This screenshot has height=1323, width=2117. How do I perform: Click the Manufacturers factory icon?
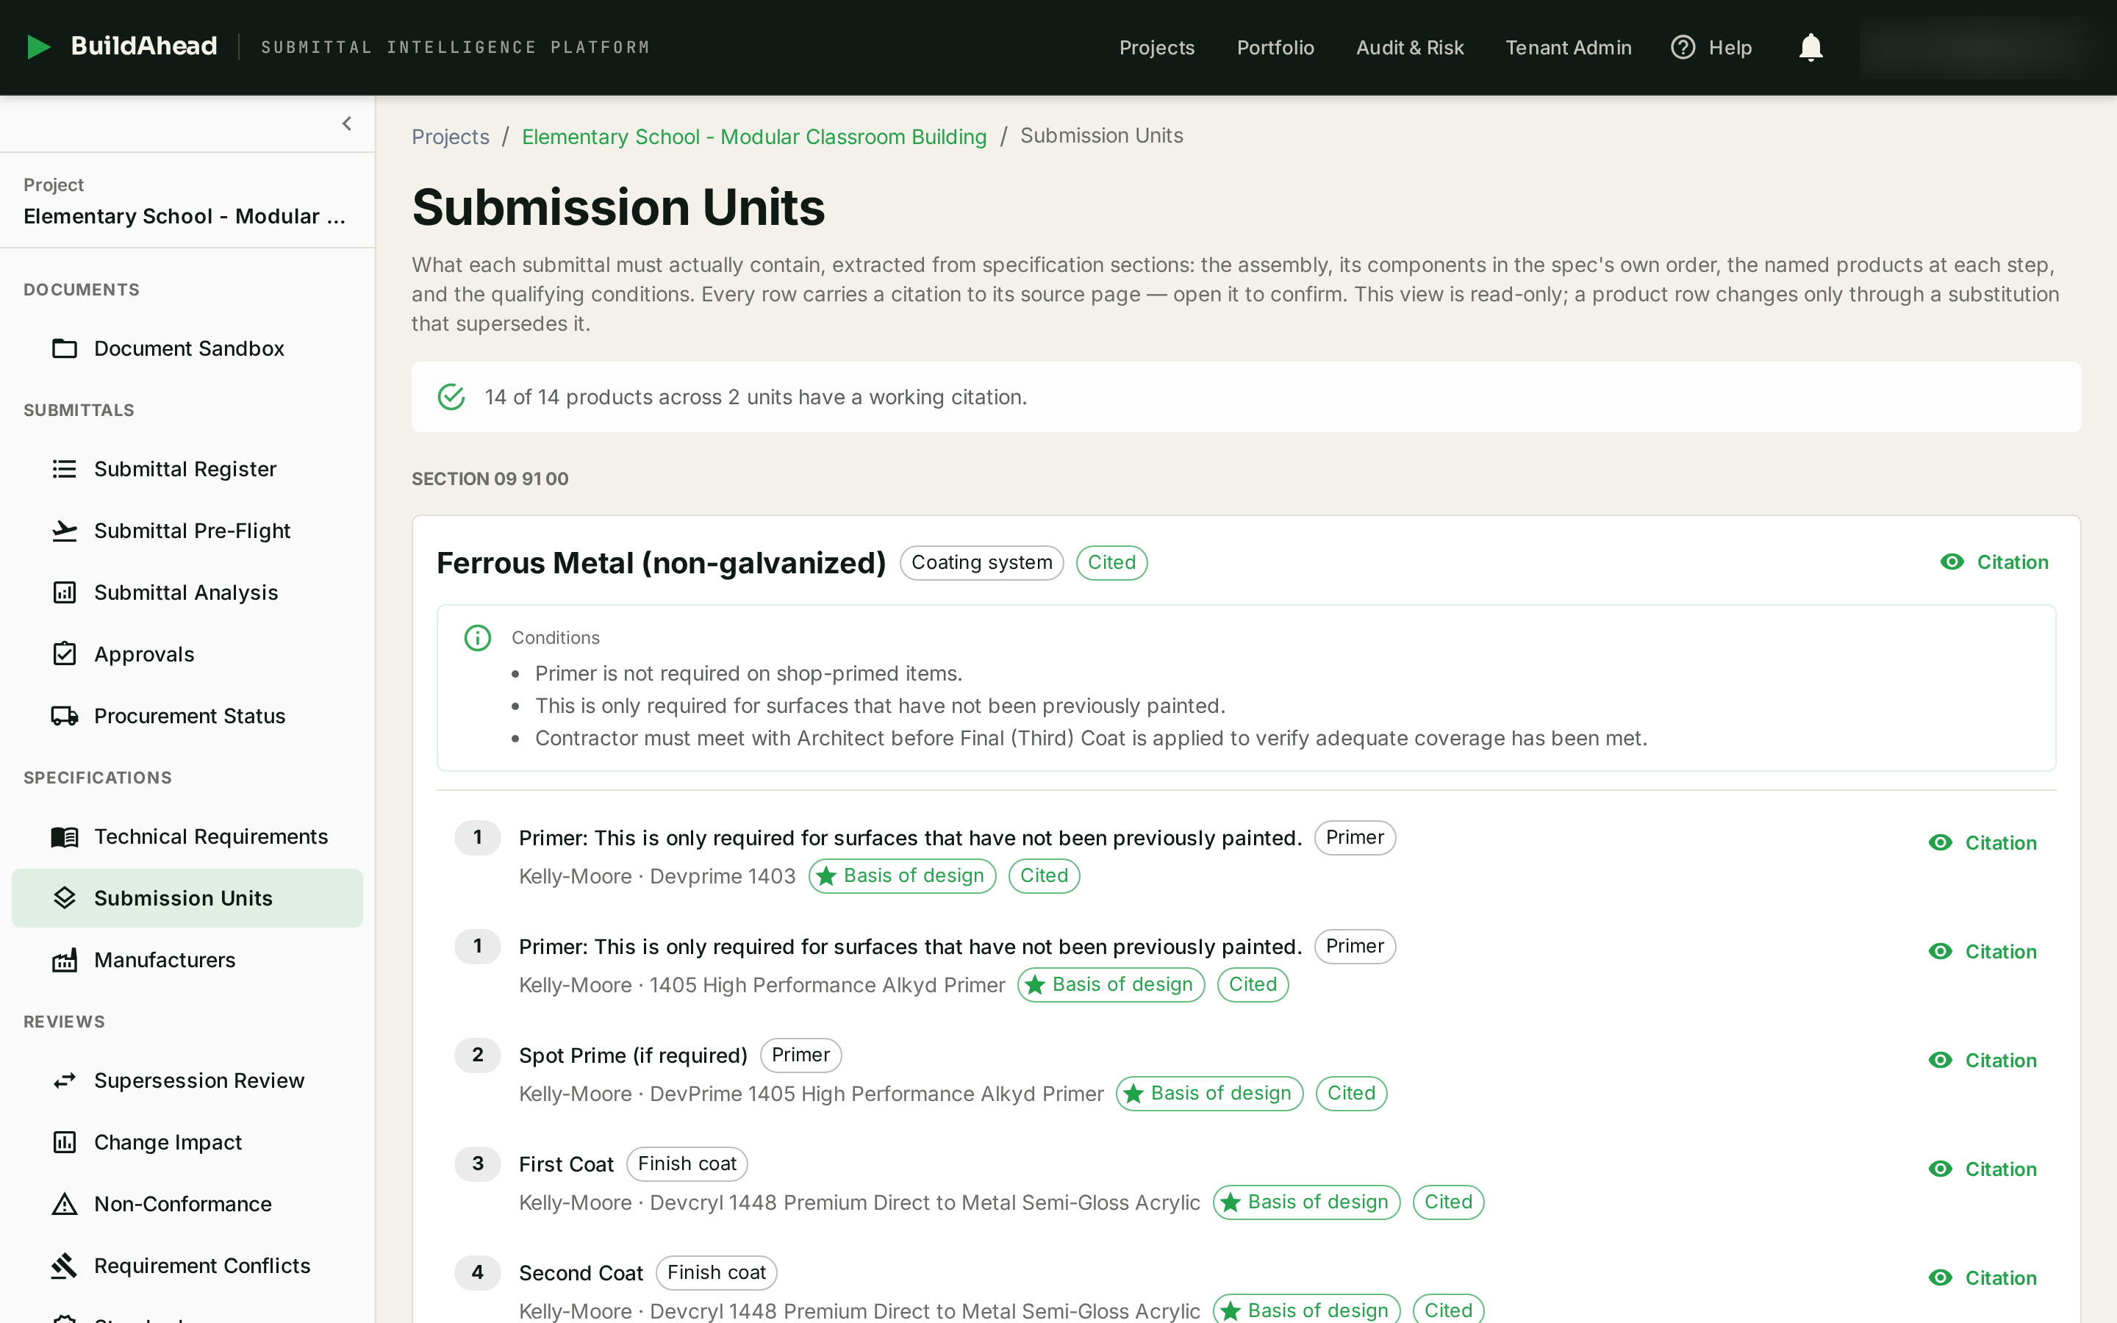(65, 960)
